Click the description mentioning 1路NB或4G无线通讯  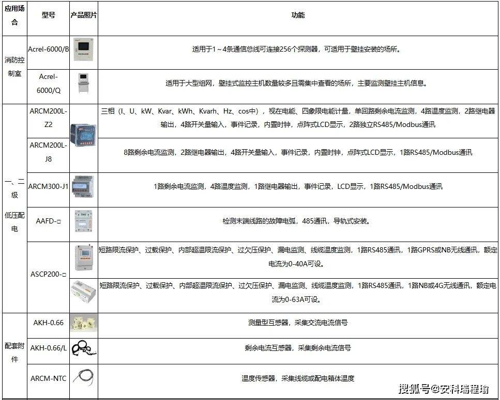pos(298,293)
